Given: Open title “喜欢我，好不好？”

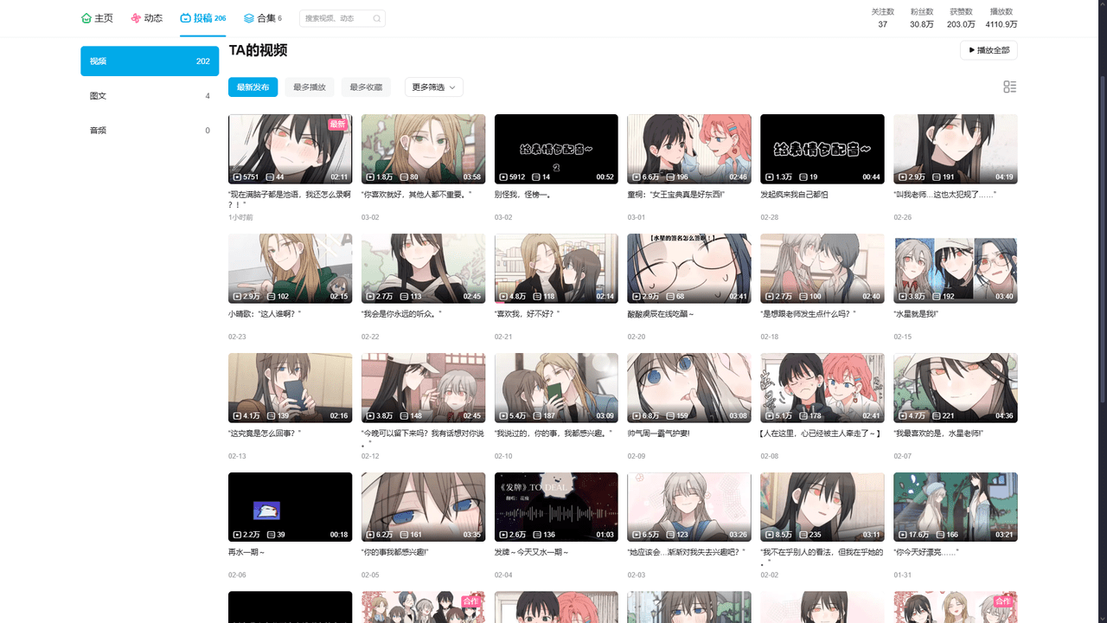Looking at the screenshot, I should tap(528, 314).
